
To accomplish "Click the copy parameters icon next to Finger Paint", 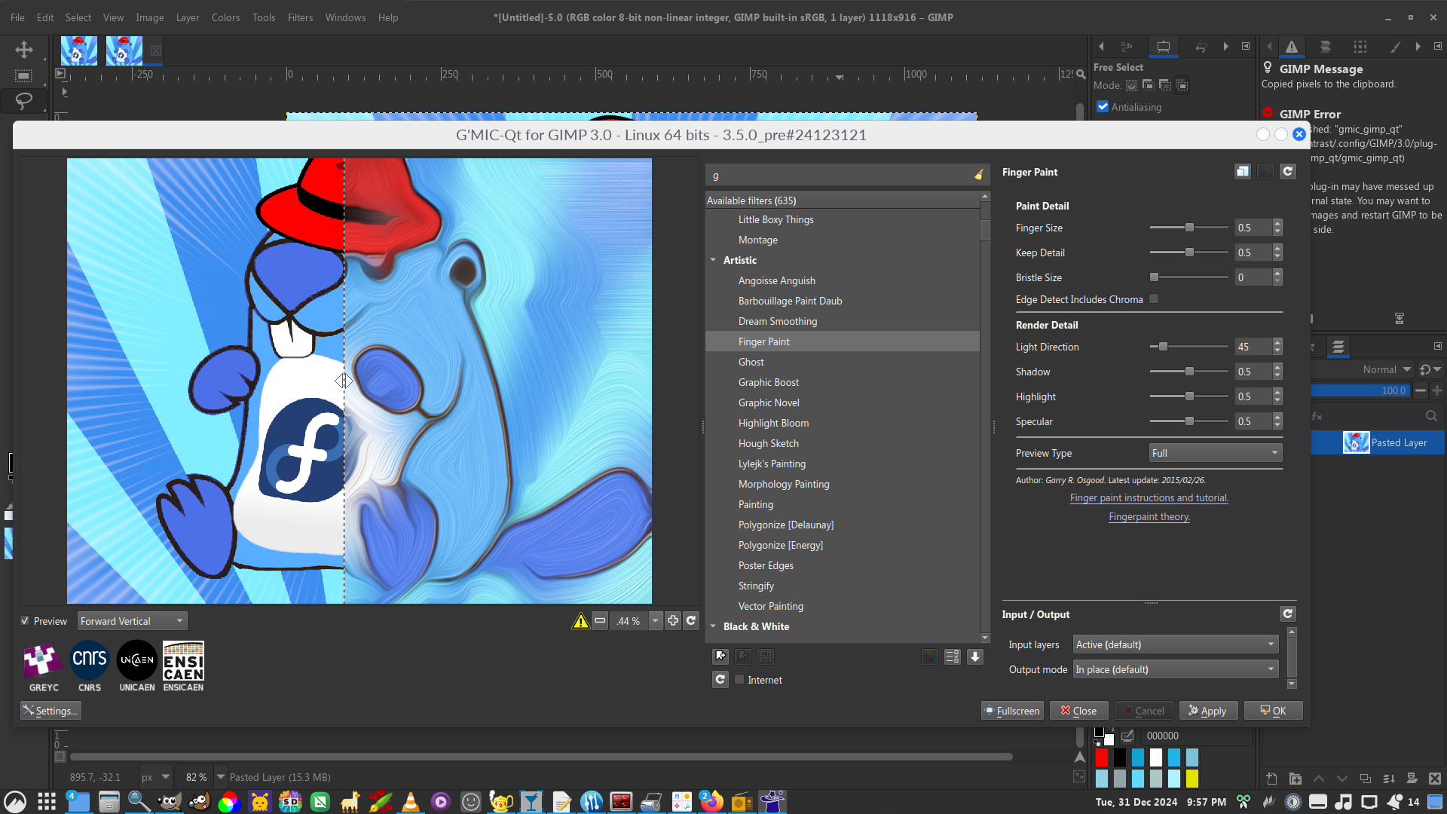I will pos(1243,172).
